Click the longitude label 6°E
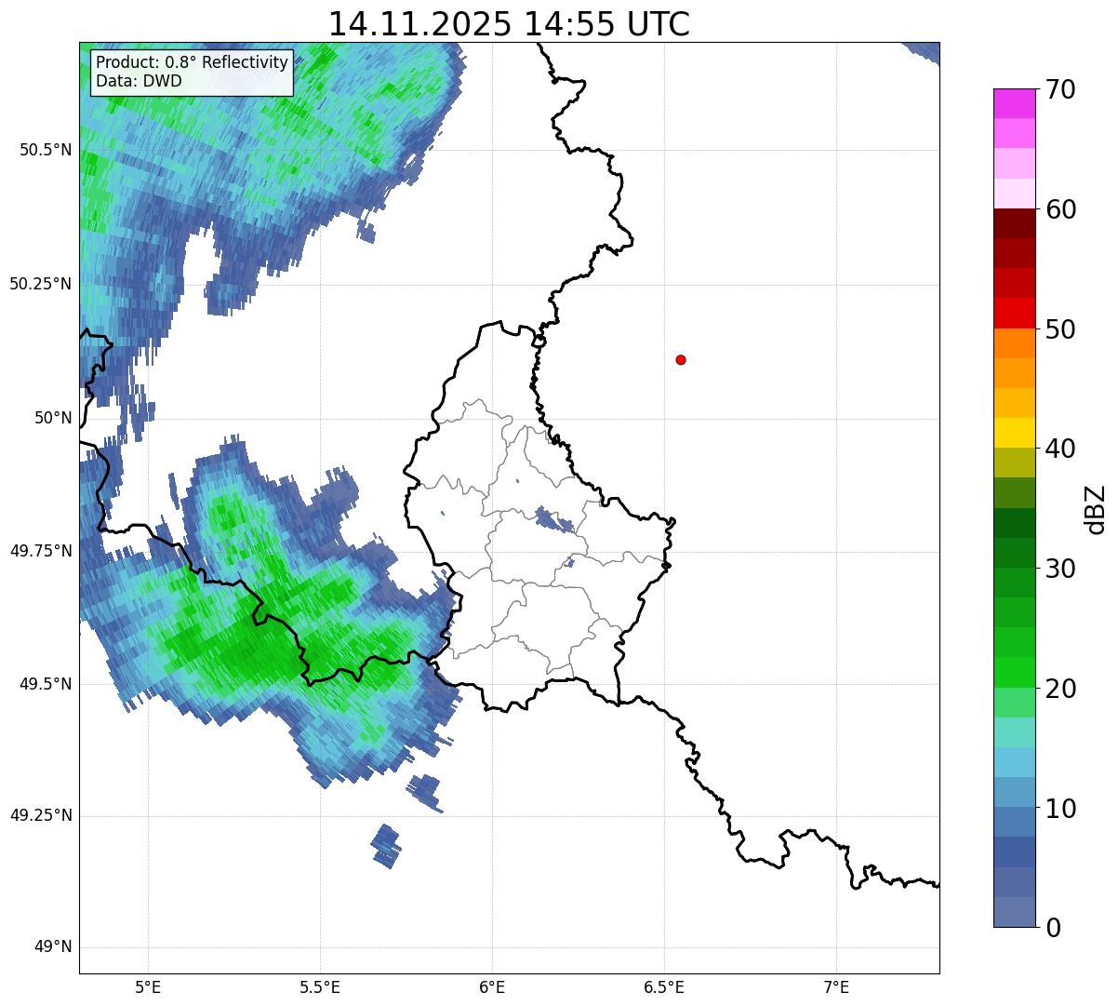The height and width of the screenshot is (1006, 1118). (492, 986)
